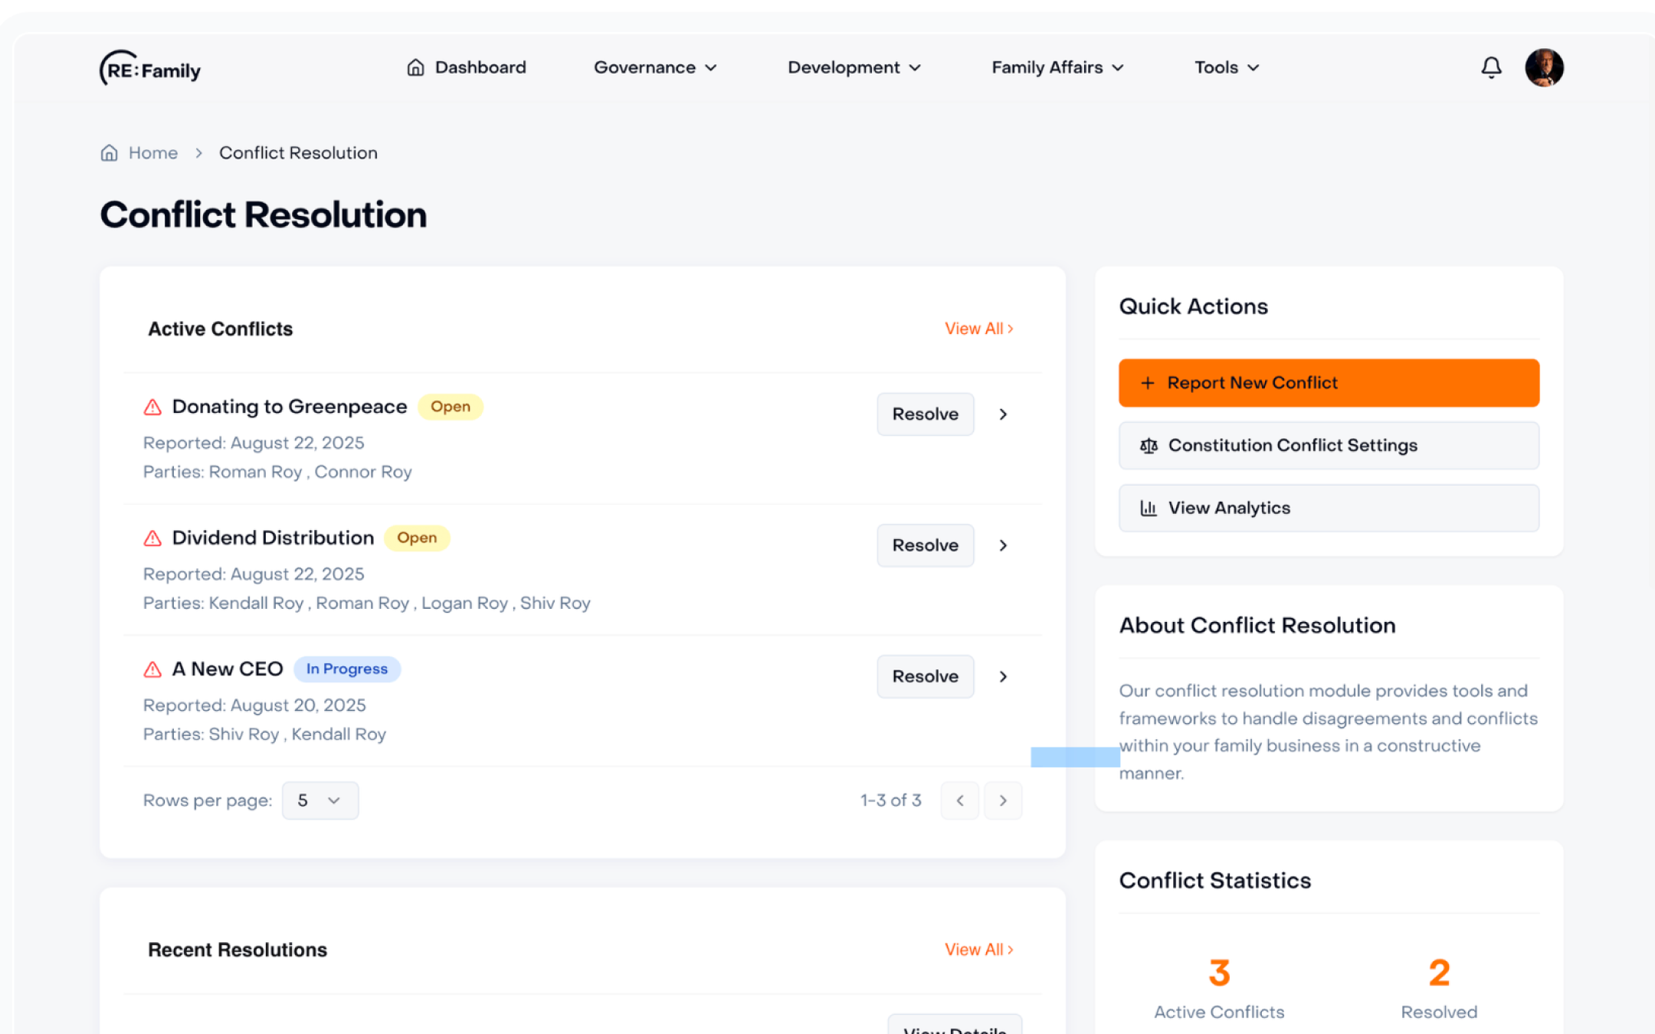Image resolution: width=1655 pixels, height=1034 pixels.
Task: Click the RE:Family logo
Action: [150, 69]
